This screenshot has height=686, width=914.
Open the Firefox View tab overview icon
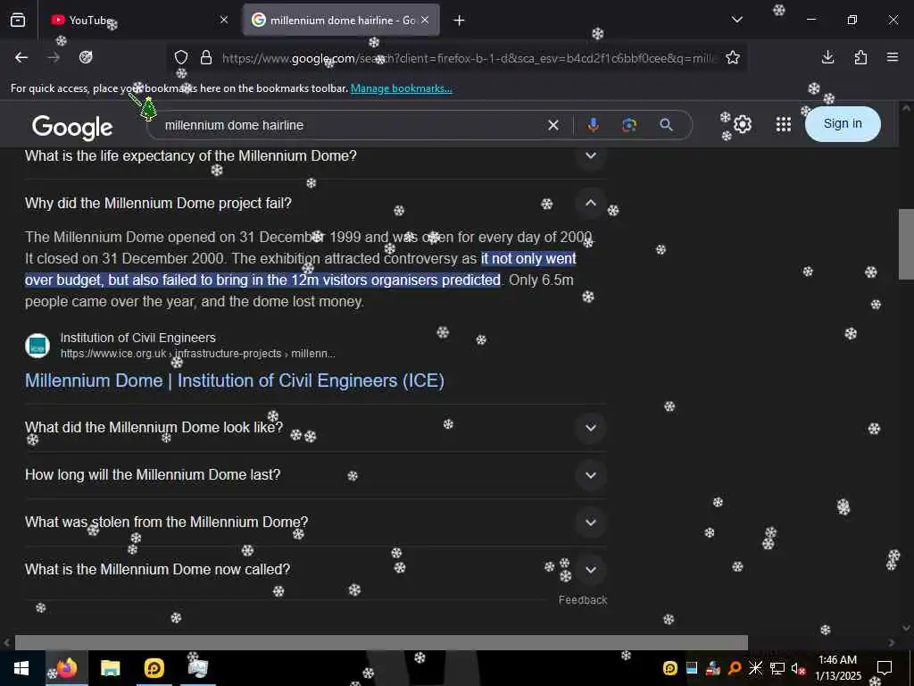click(18, 21)
